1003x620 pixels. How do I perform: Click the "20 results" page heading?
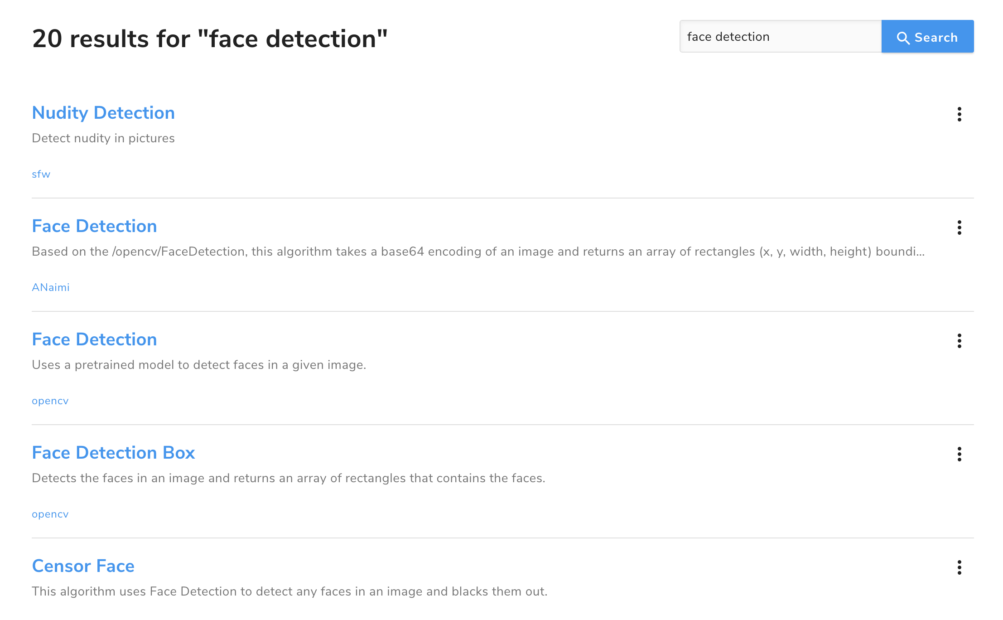(x=210, y=39)
